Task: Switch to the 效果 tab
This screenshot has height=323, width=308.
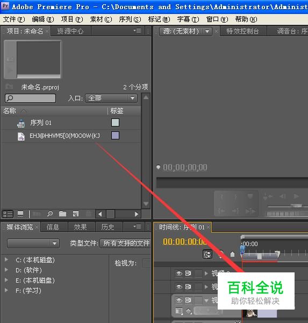Action: (x=80, y=227)
